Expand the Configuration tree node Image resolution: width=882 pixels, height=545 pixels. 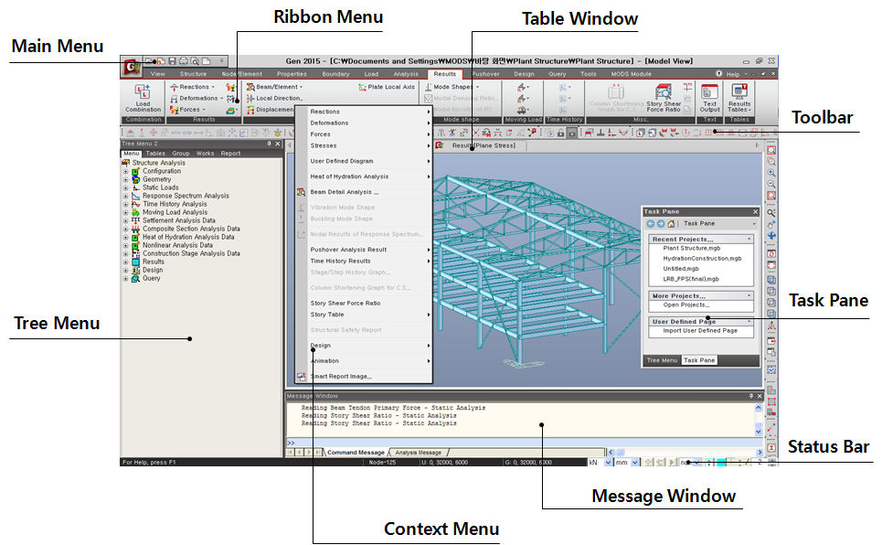(x=125, y=171)
